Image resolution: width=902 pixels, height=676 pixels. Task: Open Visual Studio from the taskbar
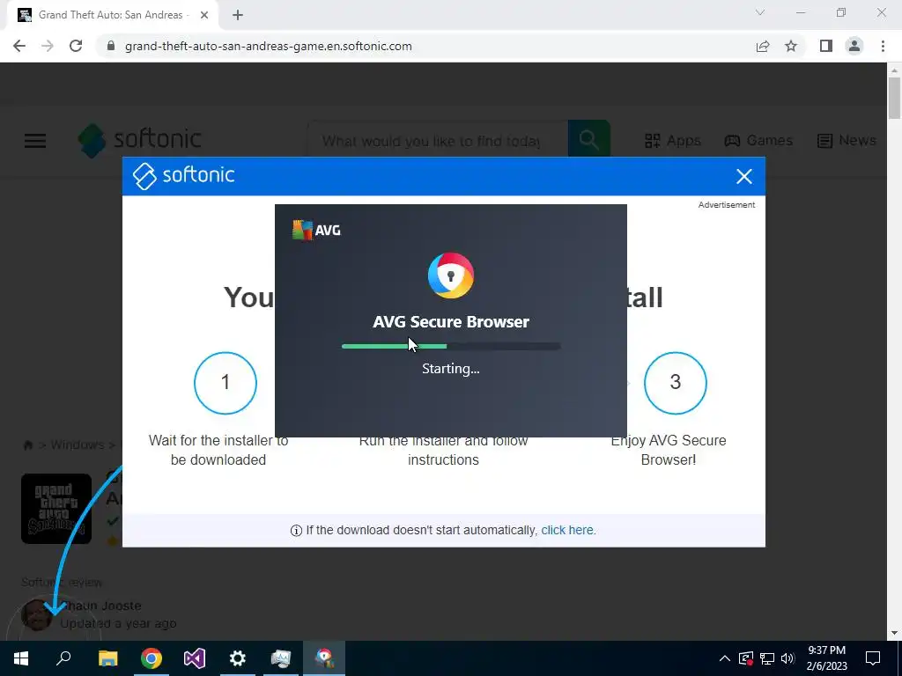pyautogui.click(x=195, y=658)
